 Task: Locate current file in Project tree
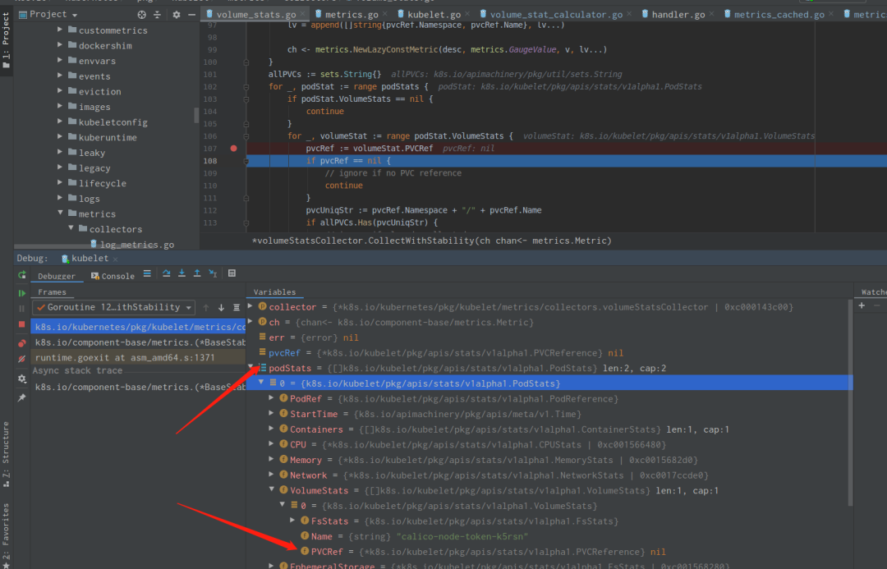[141, 15]
